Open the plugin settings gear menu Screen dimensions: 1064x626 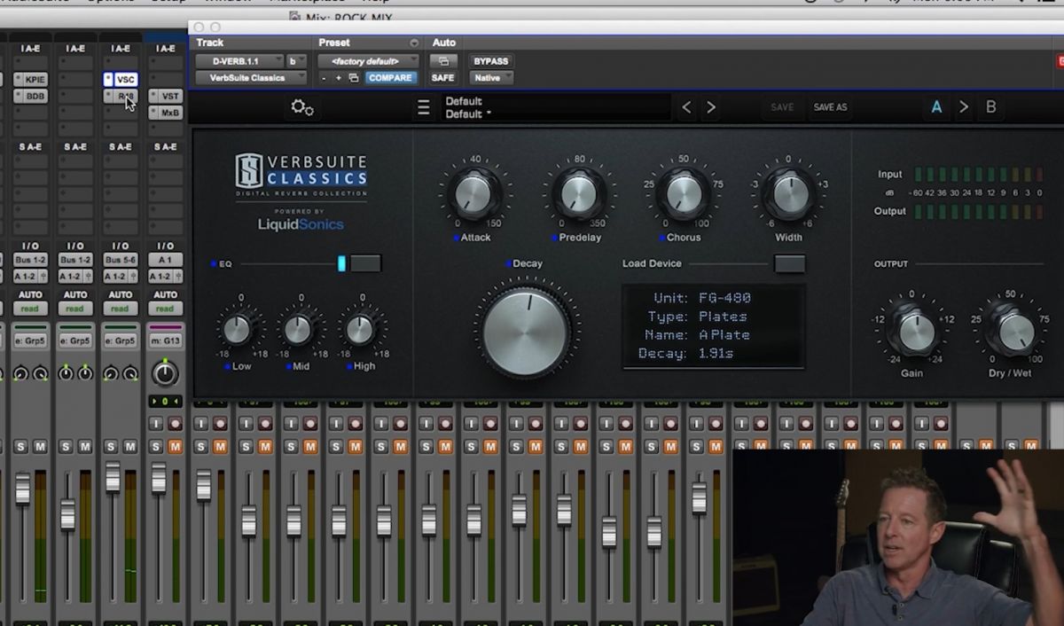[x=302, y=106]
